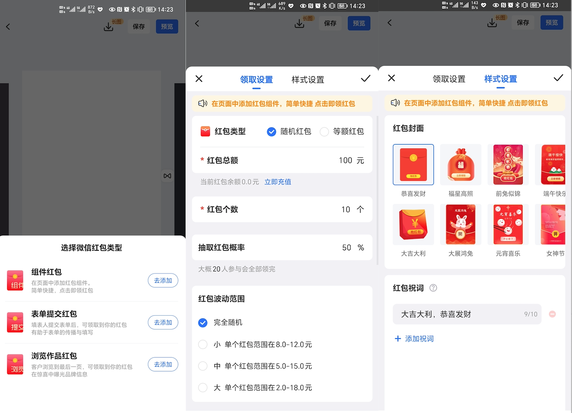This screenshot has height=413, width=572.
Task: Open the 立即充值 recharge link
Action: (278, 182)
